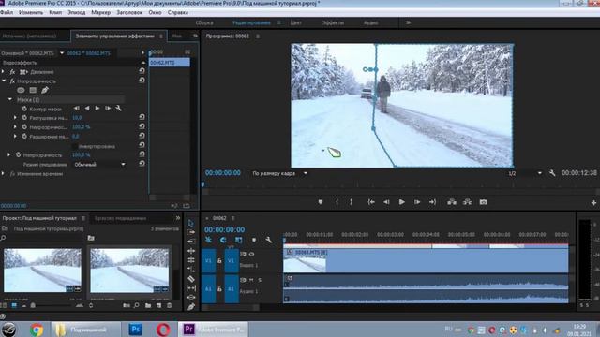Screen dimensions: 600x337
Task: Open mask path tracking wrench options
Action: pos(119,109)
